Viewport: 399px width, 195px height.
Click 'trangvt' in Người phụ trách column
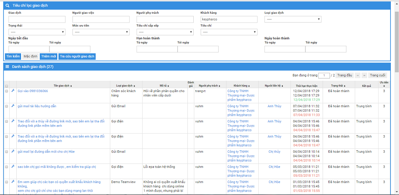[200, 91]
